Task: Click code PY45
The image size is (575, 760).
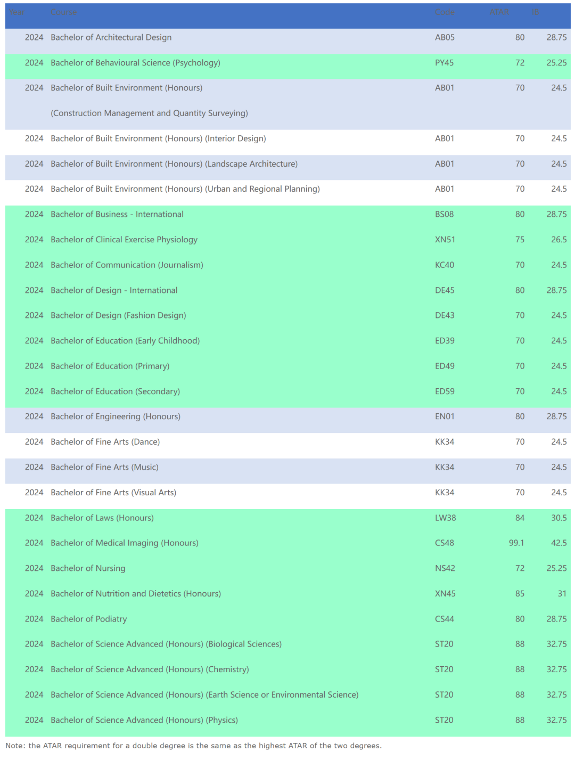Action: pos(444,63)
